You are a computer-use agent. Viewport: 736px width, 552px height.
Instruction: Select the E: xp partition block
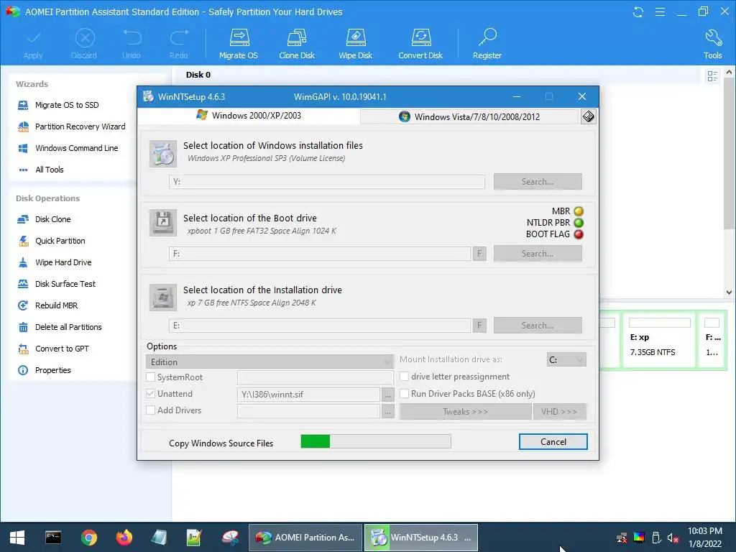(659, 341)
